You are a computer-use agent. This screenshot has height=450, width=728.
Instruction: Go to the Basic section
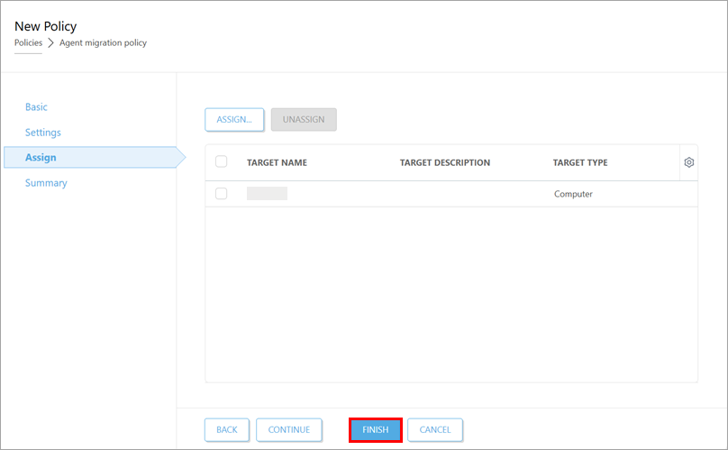[36, 107]
